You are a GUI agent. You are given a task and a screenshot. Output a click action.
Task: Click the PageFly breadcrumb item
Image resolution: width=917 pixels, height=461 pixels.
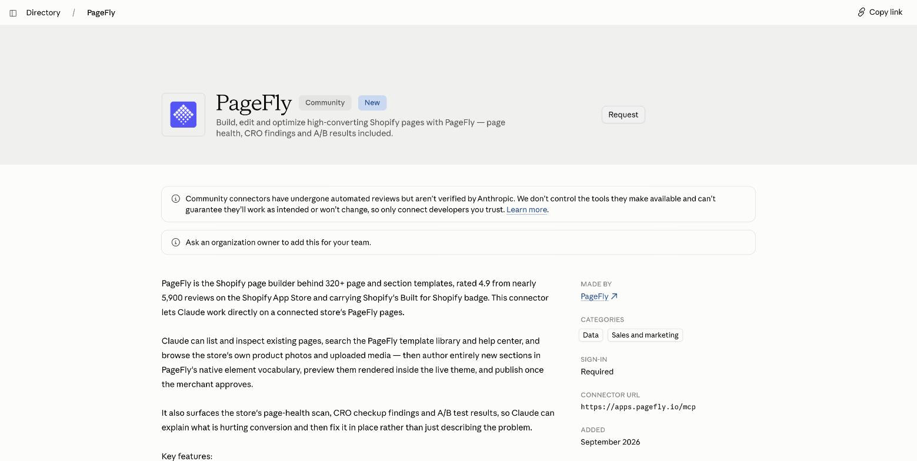pyautogui.click(x=101, y=12)
